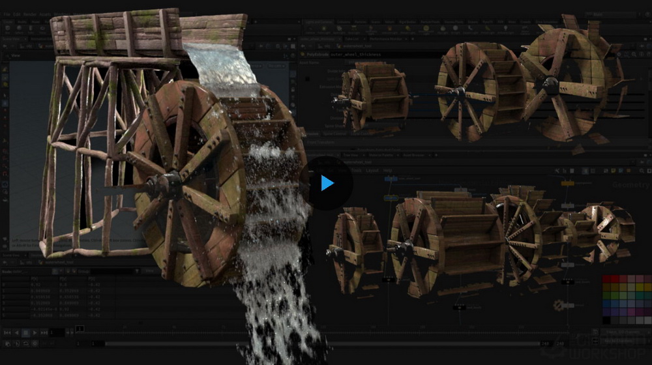Viewport: 652px width, 365px height.
Task: Open the parameter pane gear menu
Action: pos(619,55)
